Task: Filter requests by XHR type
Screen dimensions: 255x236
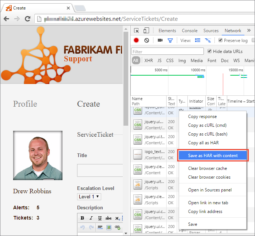Action: tap(148, 61)
